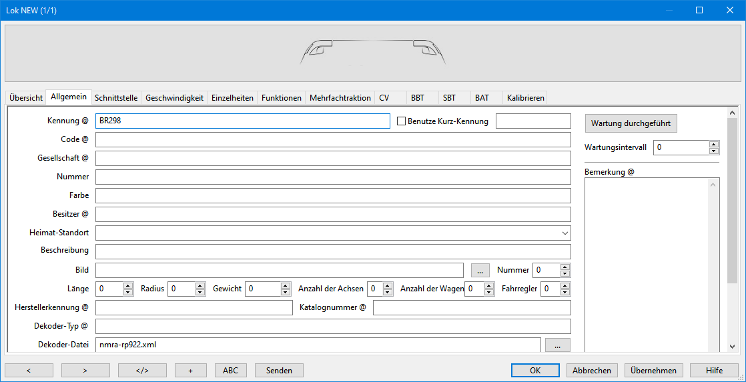Viewport: 746px width, 382px height.
Task: Switch to the Kalibrieren tab
Action: 525,98
